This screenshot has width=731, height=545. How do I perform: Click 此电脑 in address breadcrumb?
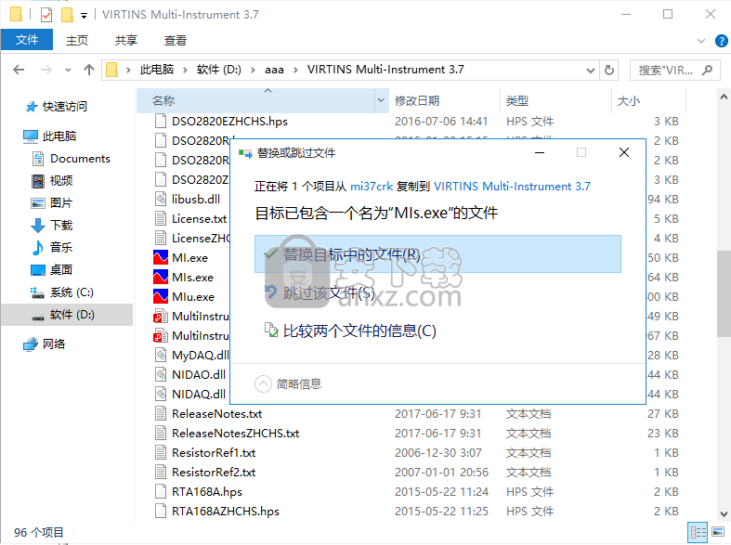[157, 70]
